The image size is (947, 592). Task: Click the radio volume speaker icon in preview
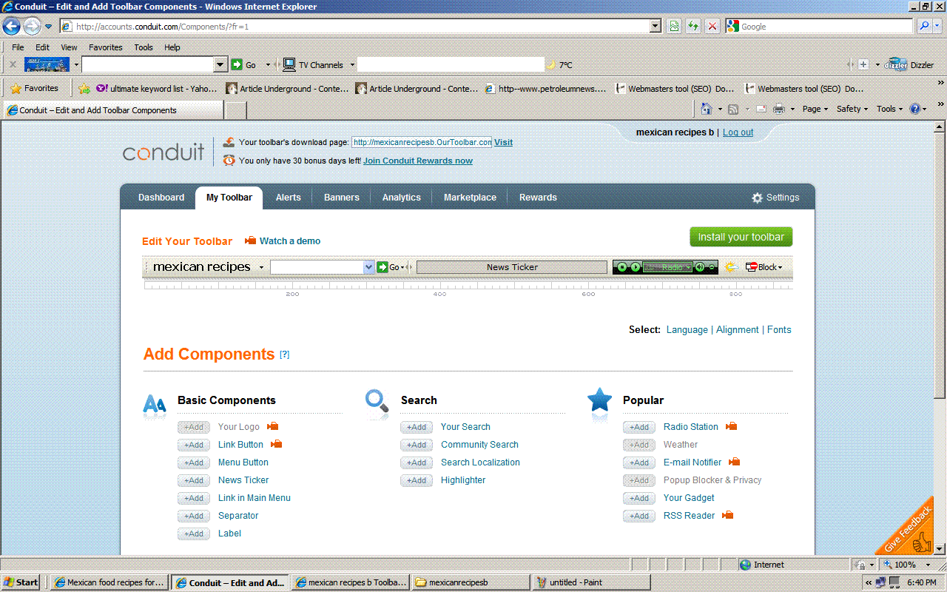pyautogui.click(x=699, y=267)
